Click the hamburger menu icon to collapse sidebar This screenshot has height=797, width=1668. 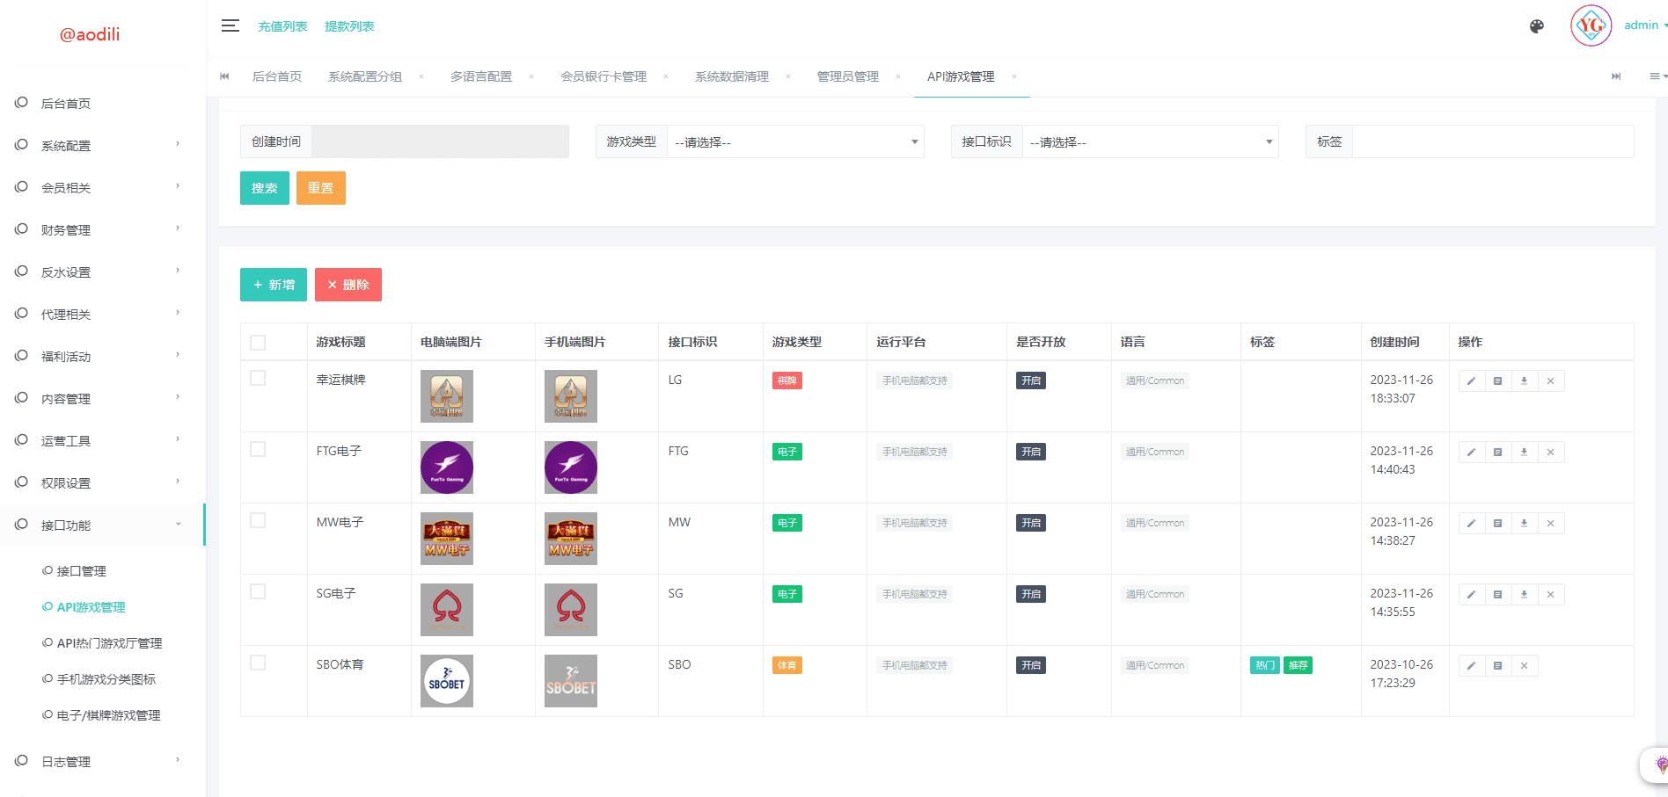[230, 26]
